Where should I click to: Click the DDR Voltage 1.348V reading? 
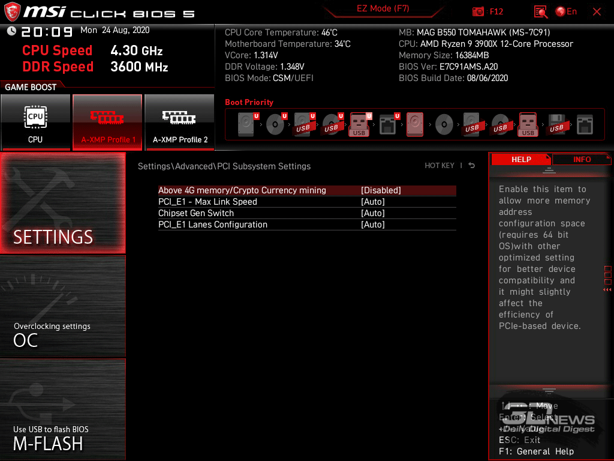(264, 67)
